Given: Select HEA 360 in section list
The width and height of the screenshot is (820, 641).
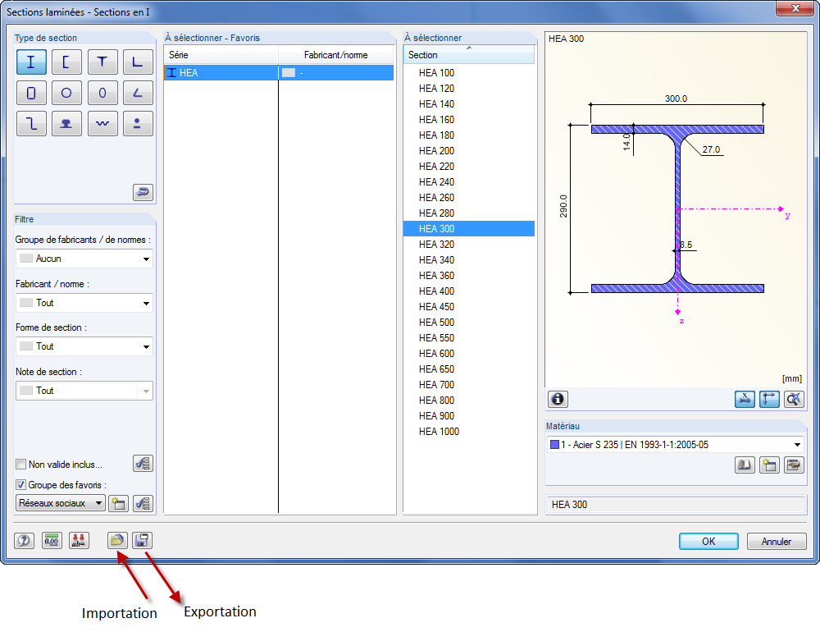Looking at the screenshot, I should point(469,276).
